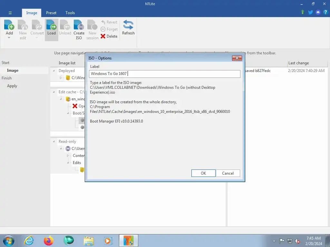The image size is (330, 247).
Task: Click the Delete red X item
Action: click(109, 36)
